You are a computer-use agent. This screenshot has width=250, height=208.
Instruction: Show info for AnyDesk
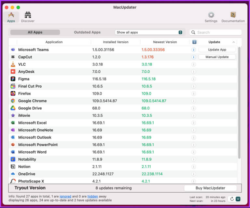tap(194, 72)
